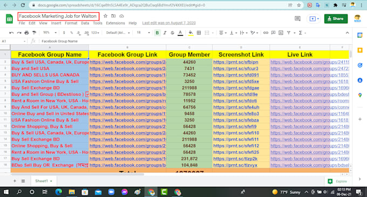This screenshot has height=197, width=367.
Task: Open horizontal align dropdown
Action: pyautogui.click(x=222, y=33)
